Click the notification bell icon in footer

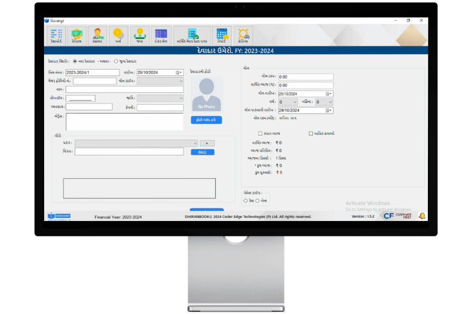coord(422,216)
